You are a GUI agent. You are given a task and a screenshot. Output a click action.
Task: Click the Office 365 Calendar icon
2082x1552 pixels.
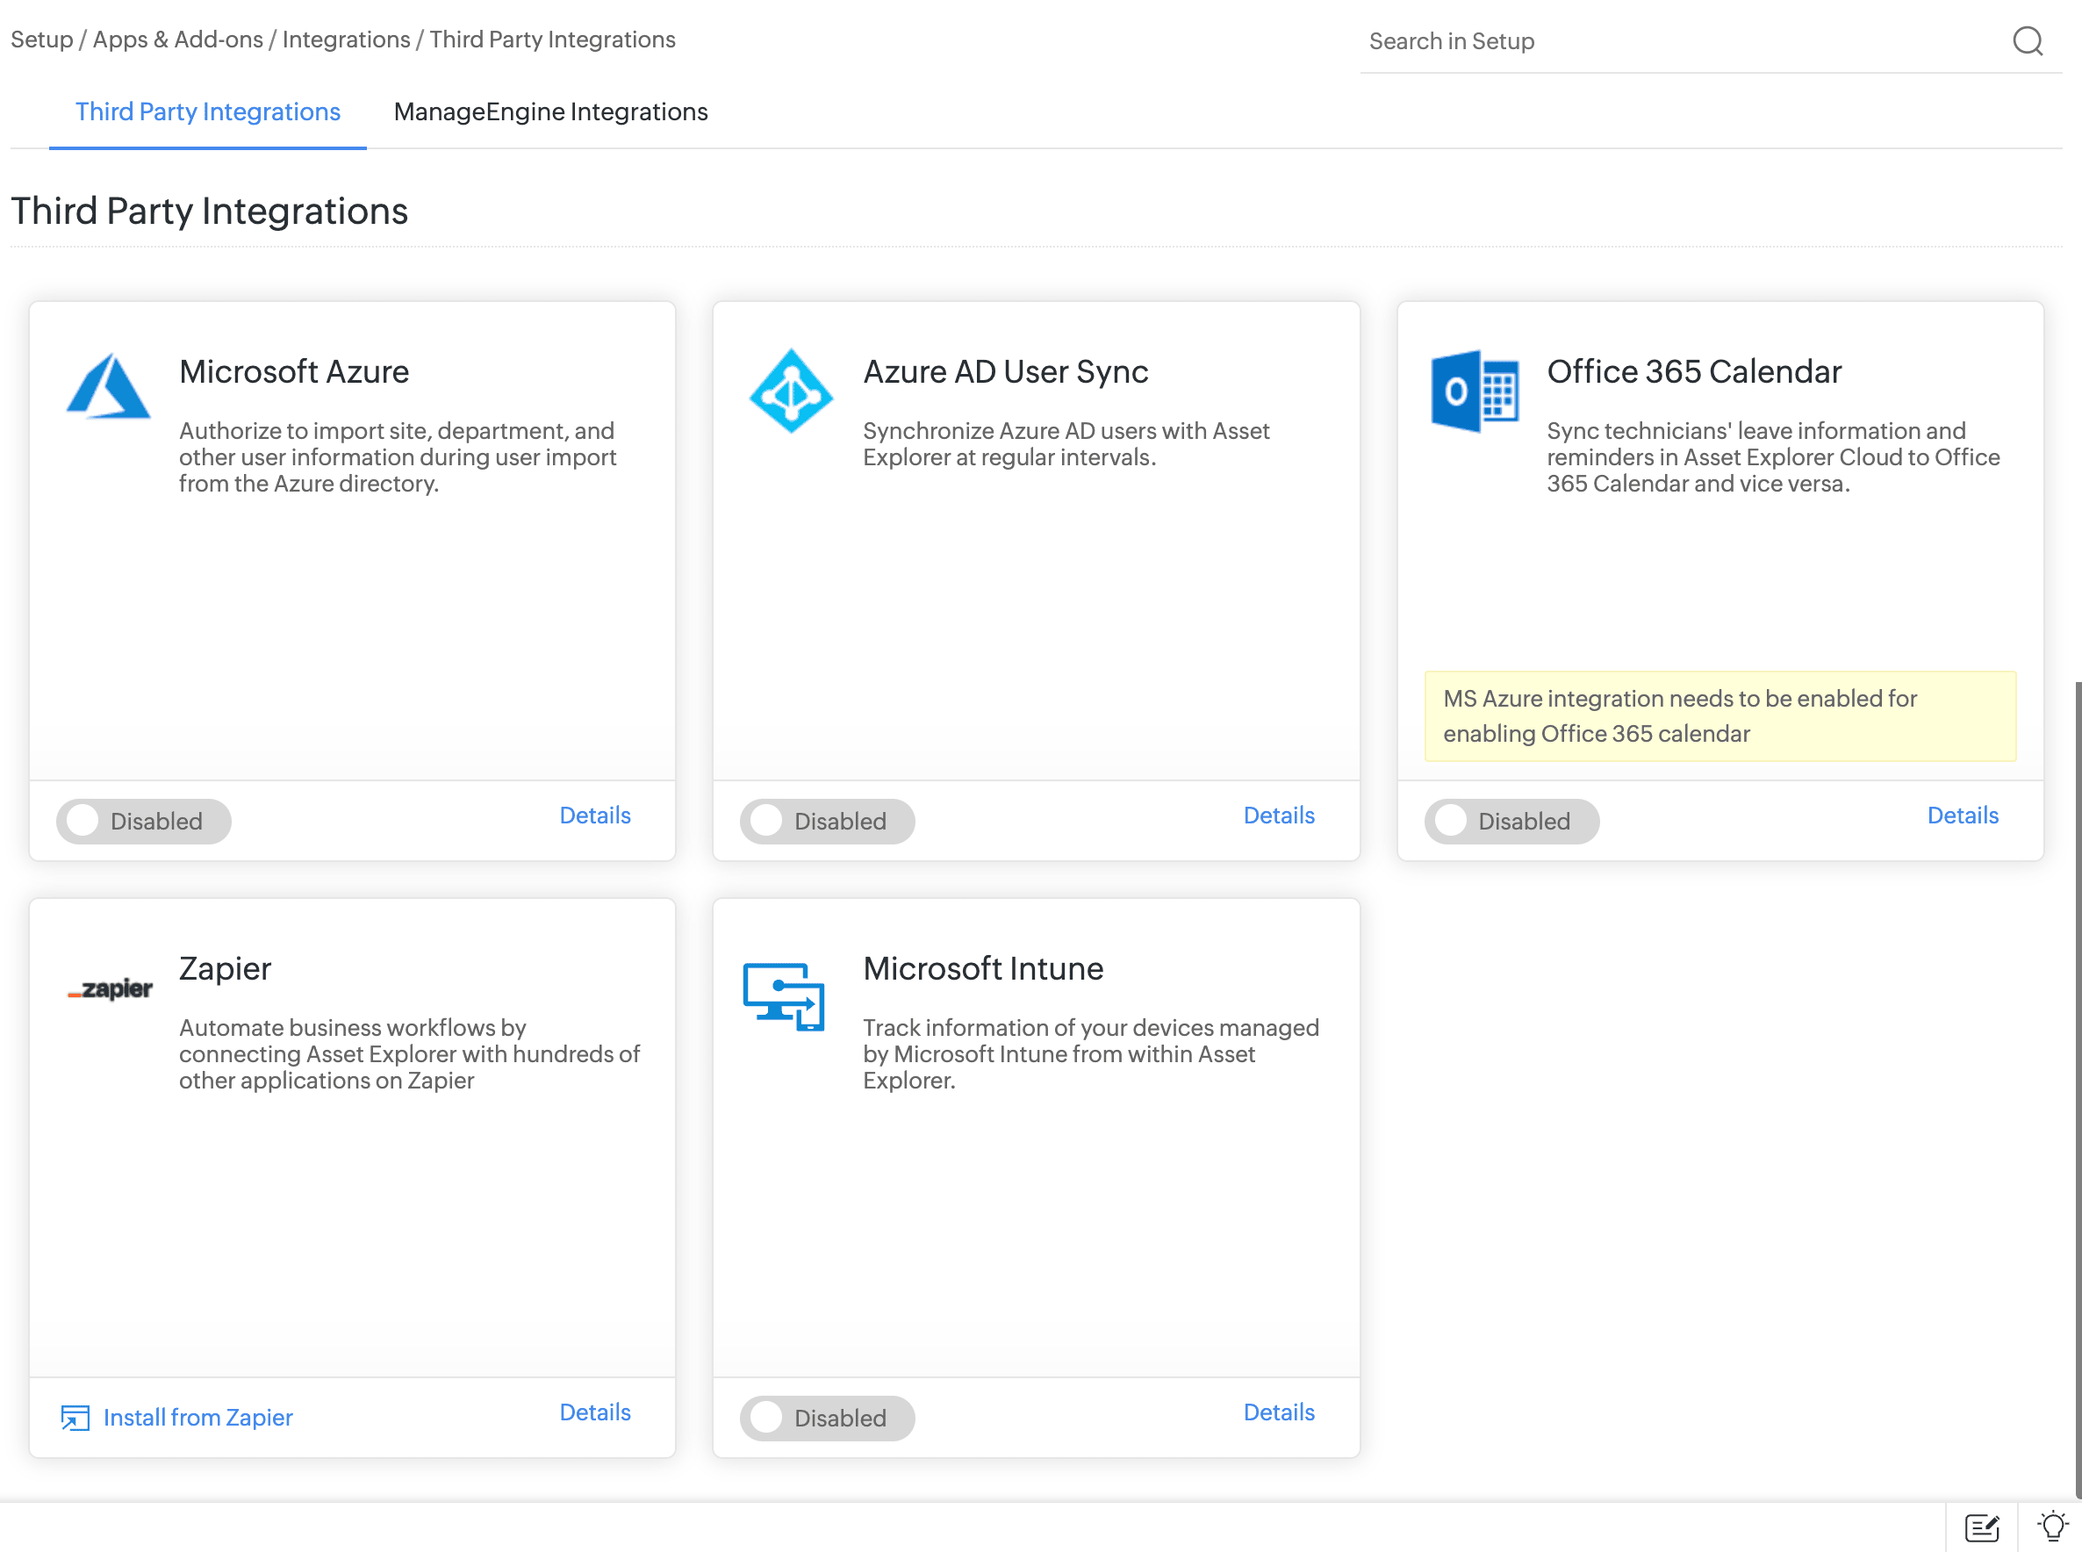tap(1474, 391)
